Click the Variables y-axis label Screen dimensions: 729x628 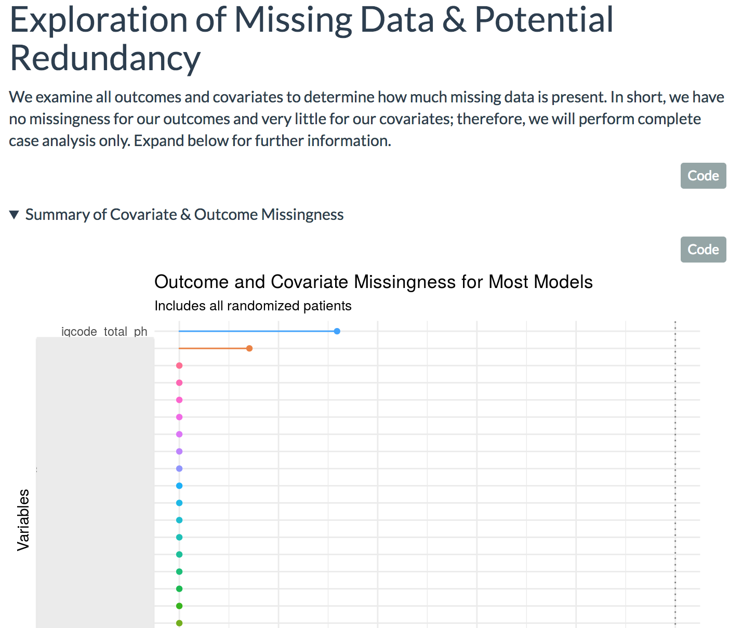(x=23, y=520)
